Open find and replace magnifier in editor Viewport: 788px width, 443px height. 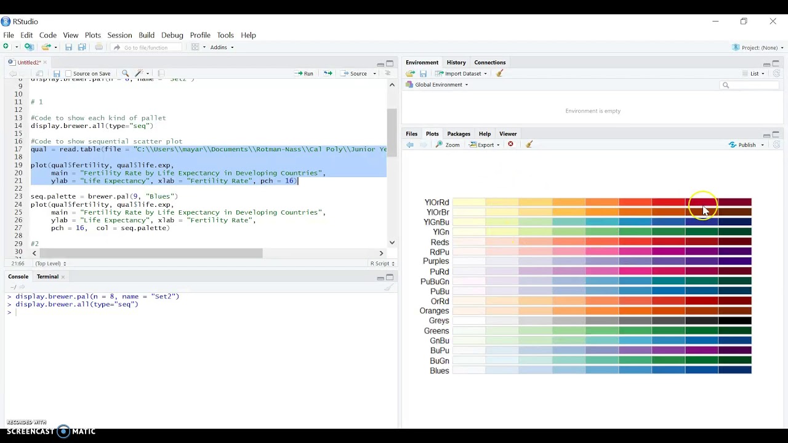[125, 73]
